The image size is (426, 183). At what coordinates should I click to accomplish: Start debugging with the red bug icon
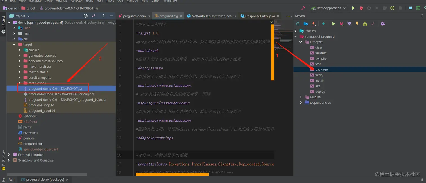coord(361,8)
